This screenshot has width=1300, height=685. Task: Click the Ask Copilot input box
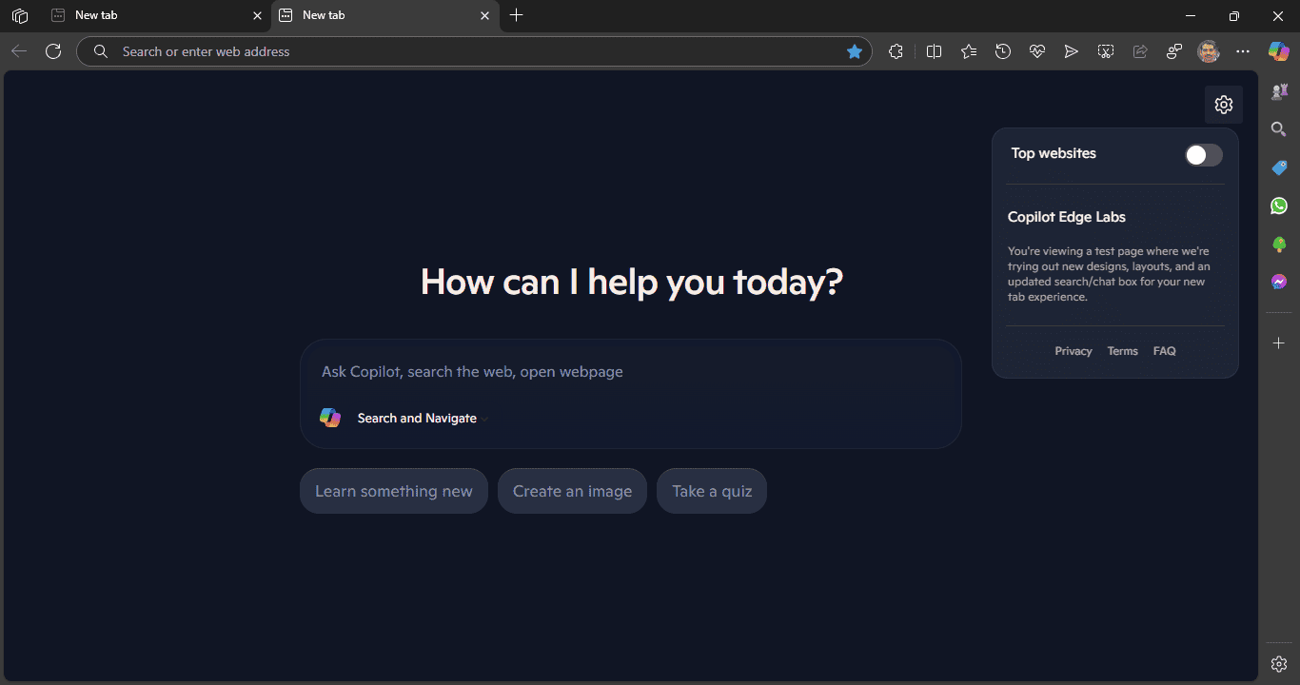(x=630, y=372)
